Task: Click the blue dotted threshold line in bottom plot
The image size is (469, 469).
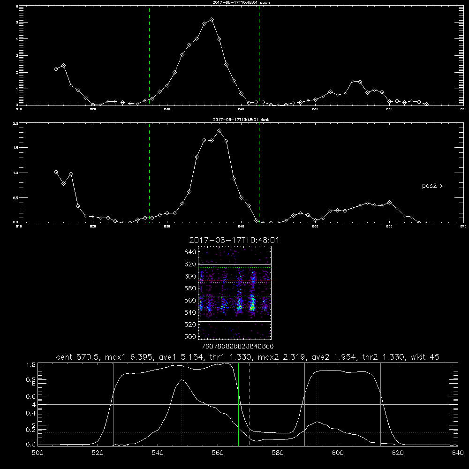Action: point(248,432)
